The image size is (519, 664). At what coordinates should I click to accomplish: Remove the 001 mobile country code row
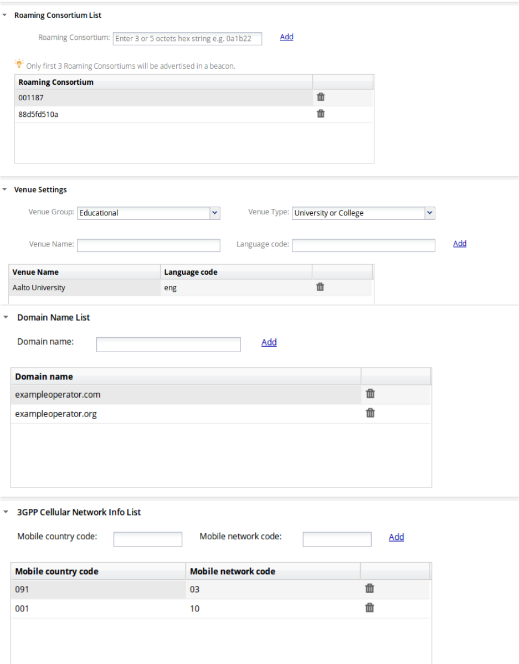pos(369,608)
